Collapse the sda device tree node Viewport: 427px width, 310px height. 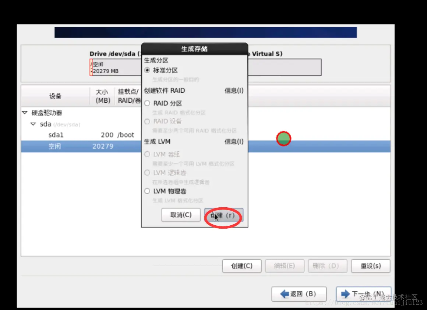pos(33,124)
